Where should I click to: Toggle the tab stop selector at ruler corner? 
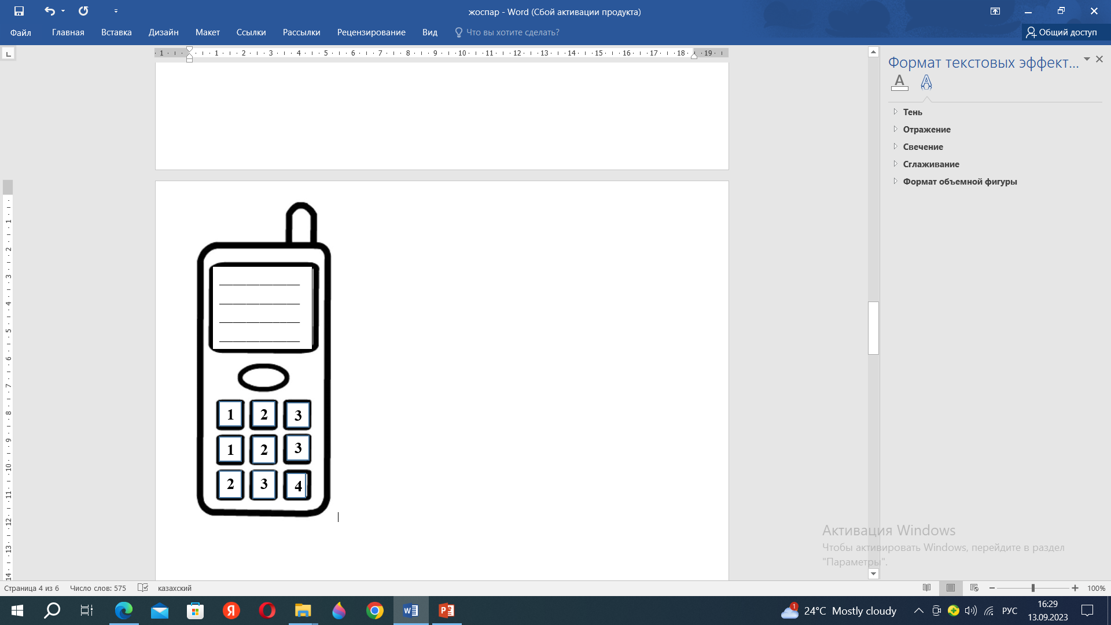(x=8, y=54)
